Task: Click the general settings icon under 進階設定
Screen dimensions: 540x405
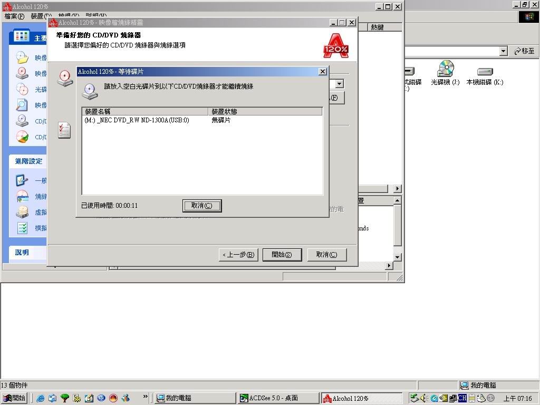Action: [x=22, y=180]
